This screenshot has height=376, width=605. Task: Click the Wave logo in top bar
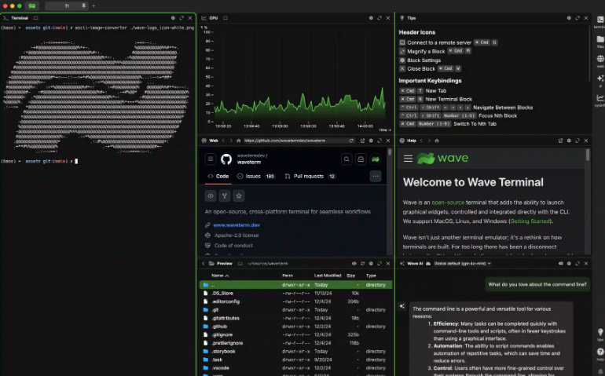click(x=32, y=5)
